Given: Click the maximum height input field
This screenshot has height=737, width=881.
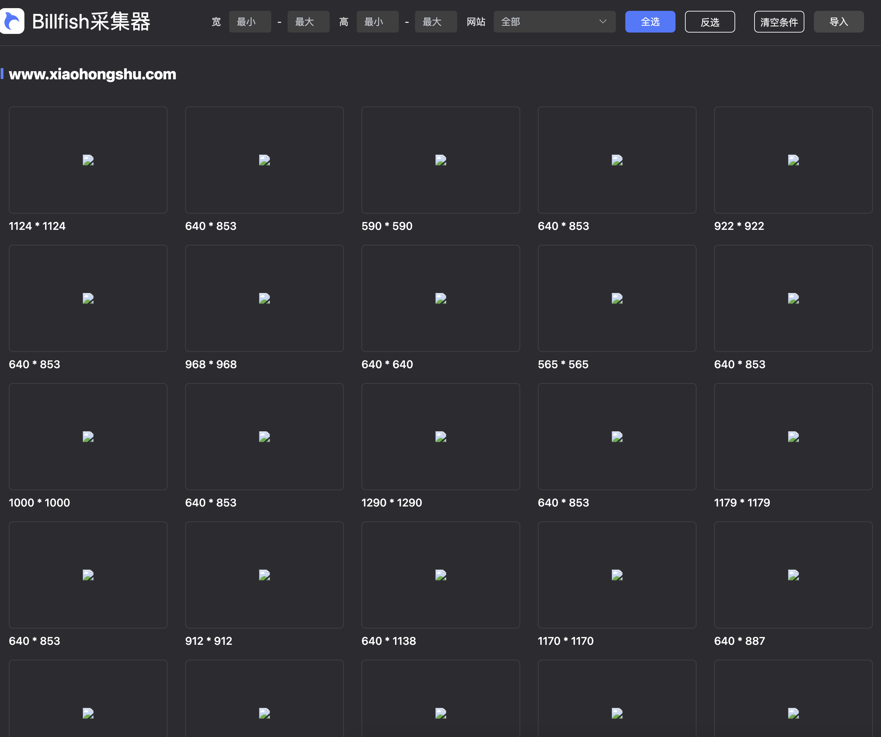Looking at the screenshot, I should click(x=436, y=22).
